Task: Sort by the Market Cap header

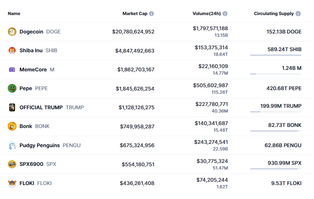Action: 135,14
